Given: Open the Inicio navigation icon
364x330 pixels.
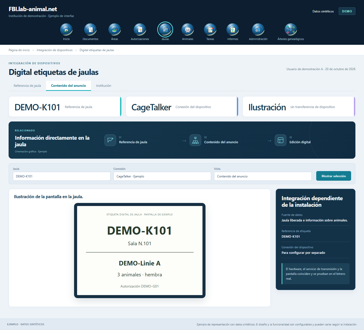Looking at the screenshot, I should [66, 30].
